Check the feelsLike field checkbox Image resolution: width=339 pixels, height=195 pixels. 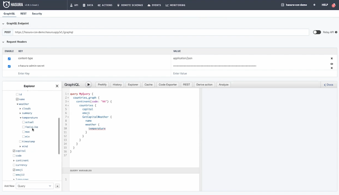pyautogui.click(x=23, y=127)
